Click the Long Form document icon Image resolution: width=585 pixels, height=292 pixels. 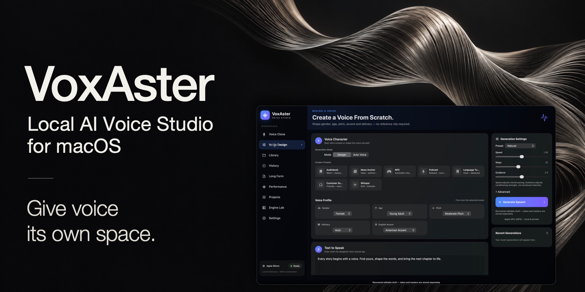[x=264, y=176]
